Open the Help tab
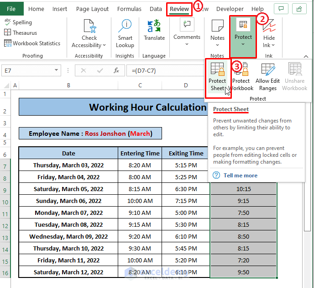The height and width of the screenshot is (288, 314). [257, 9]
